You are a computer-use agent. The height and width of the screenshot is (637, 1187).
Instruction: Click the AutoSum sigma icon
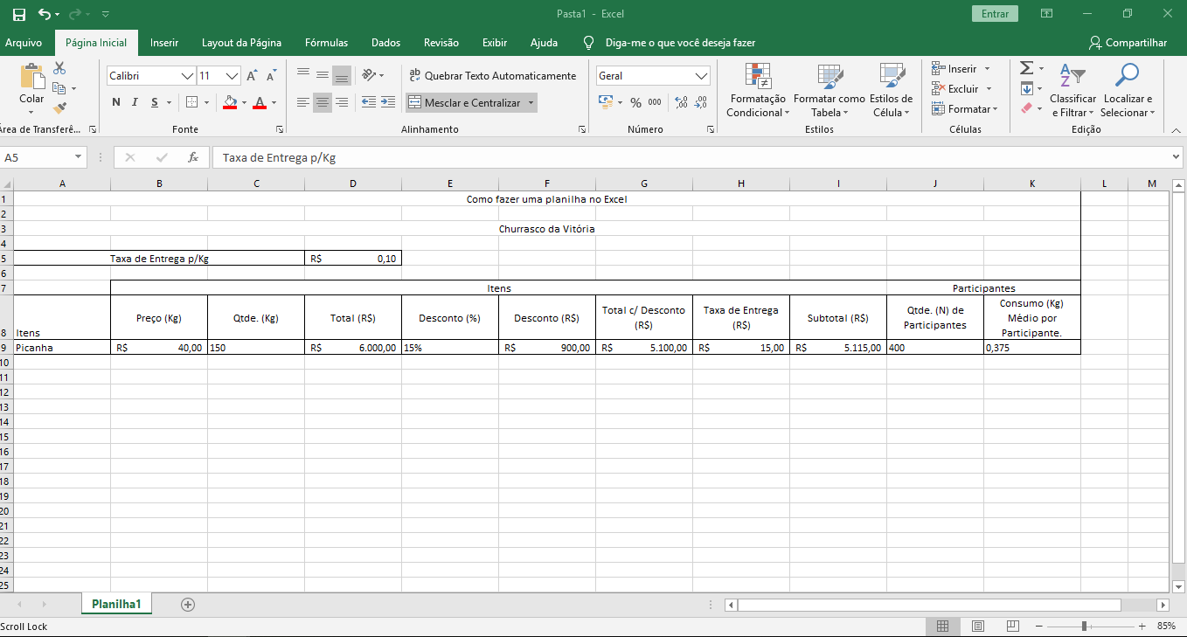pos(1027,68)
